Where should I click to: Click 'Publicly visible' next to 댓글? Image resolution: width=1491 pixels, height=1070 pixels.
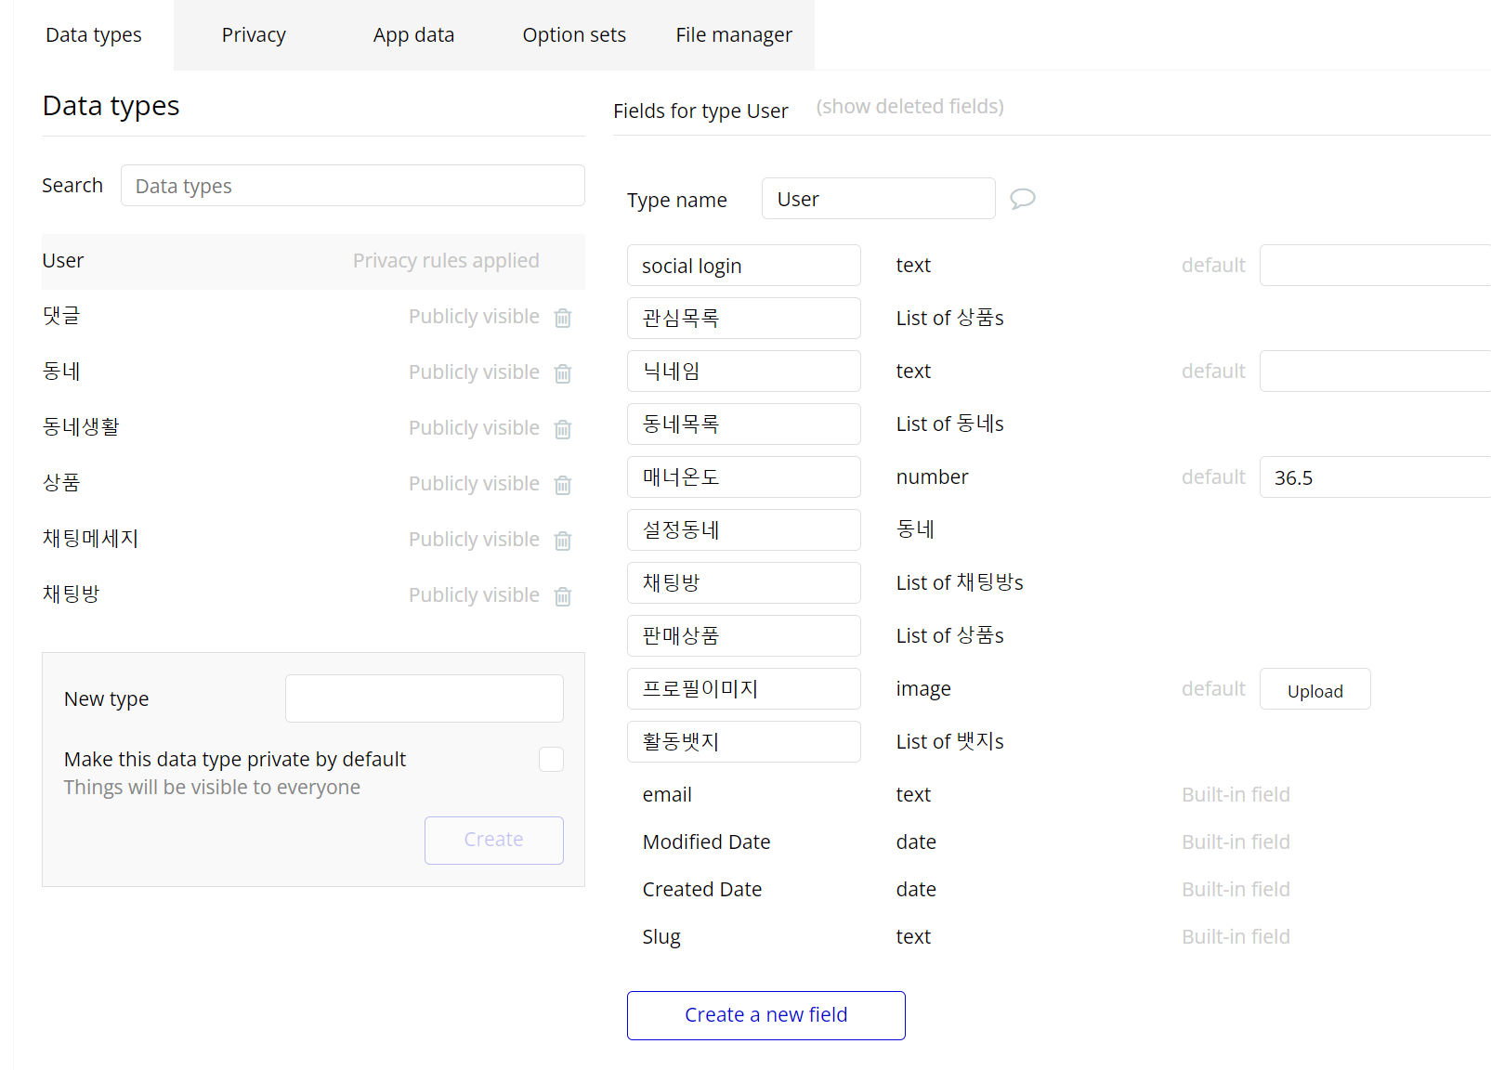click(x=474, y=317)
